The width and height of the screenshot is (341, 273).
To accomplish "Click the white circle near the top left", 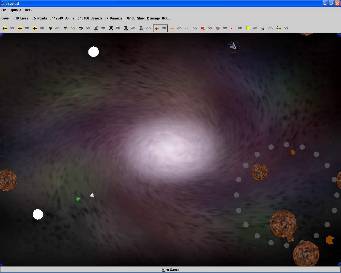I will click(x=94, y=52).
